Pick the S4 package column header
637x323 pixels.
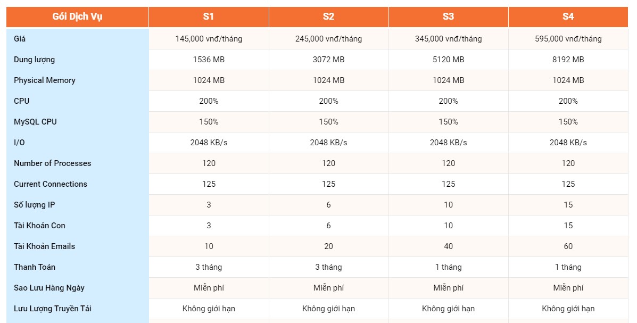568,16
